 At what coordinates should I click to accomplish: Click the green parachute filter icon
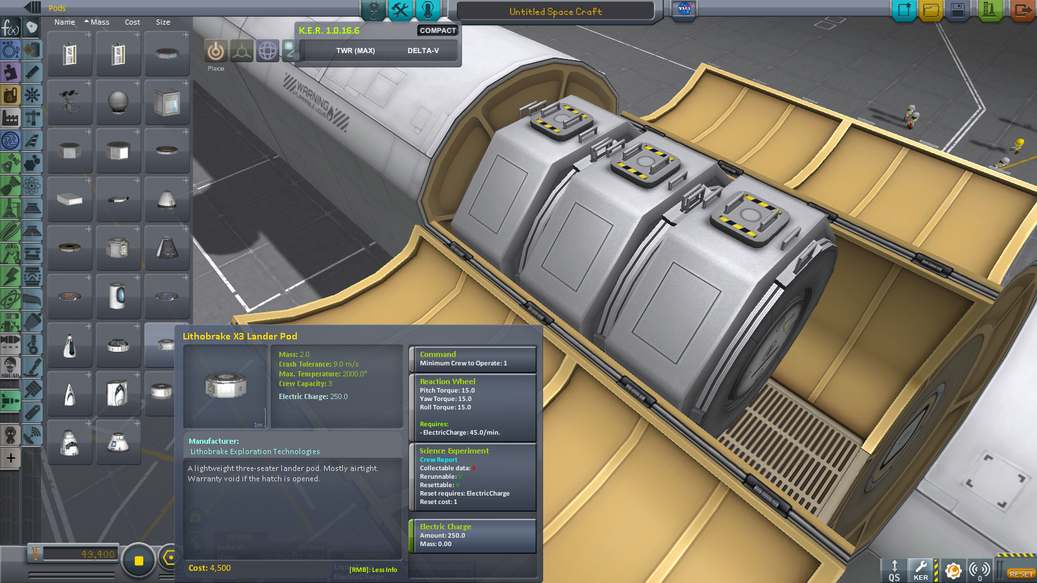[10, 253]
